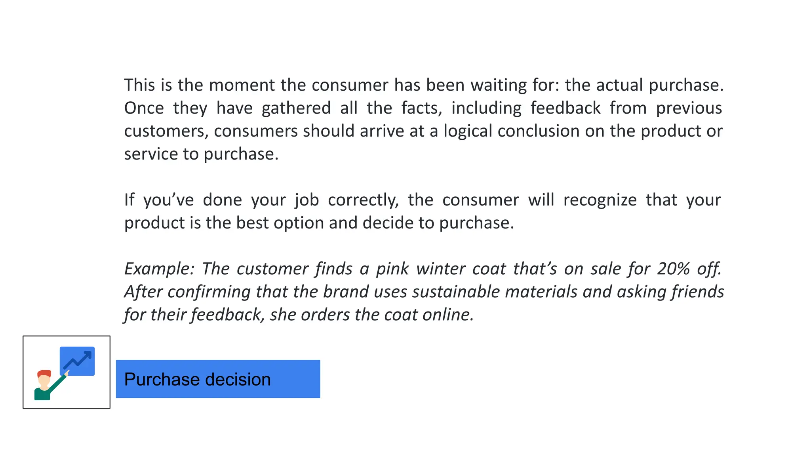Select the blue Purchase decision label

[x=218, y=379]
